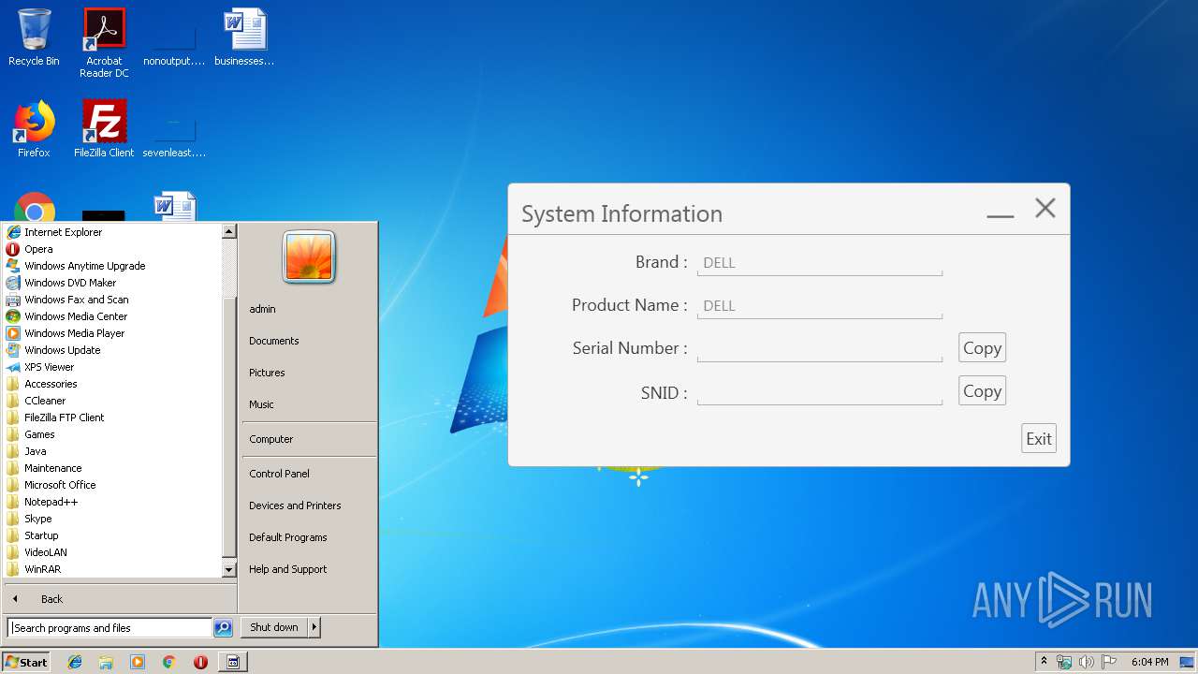Open Internet Explorer taskbar icon
The image size is (1198, 674).
tap(75, 662)
